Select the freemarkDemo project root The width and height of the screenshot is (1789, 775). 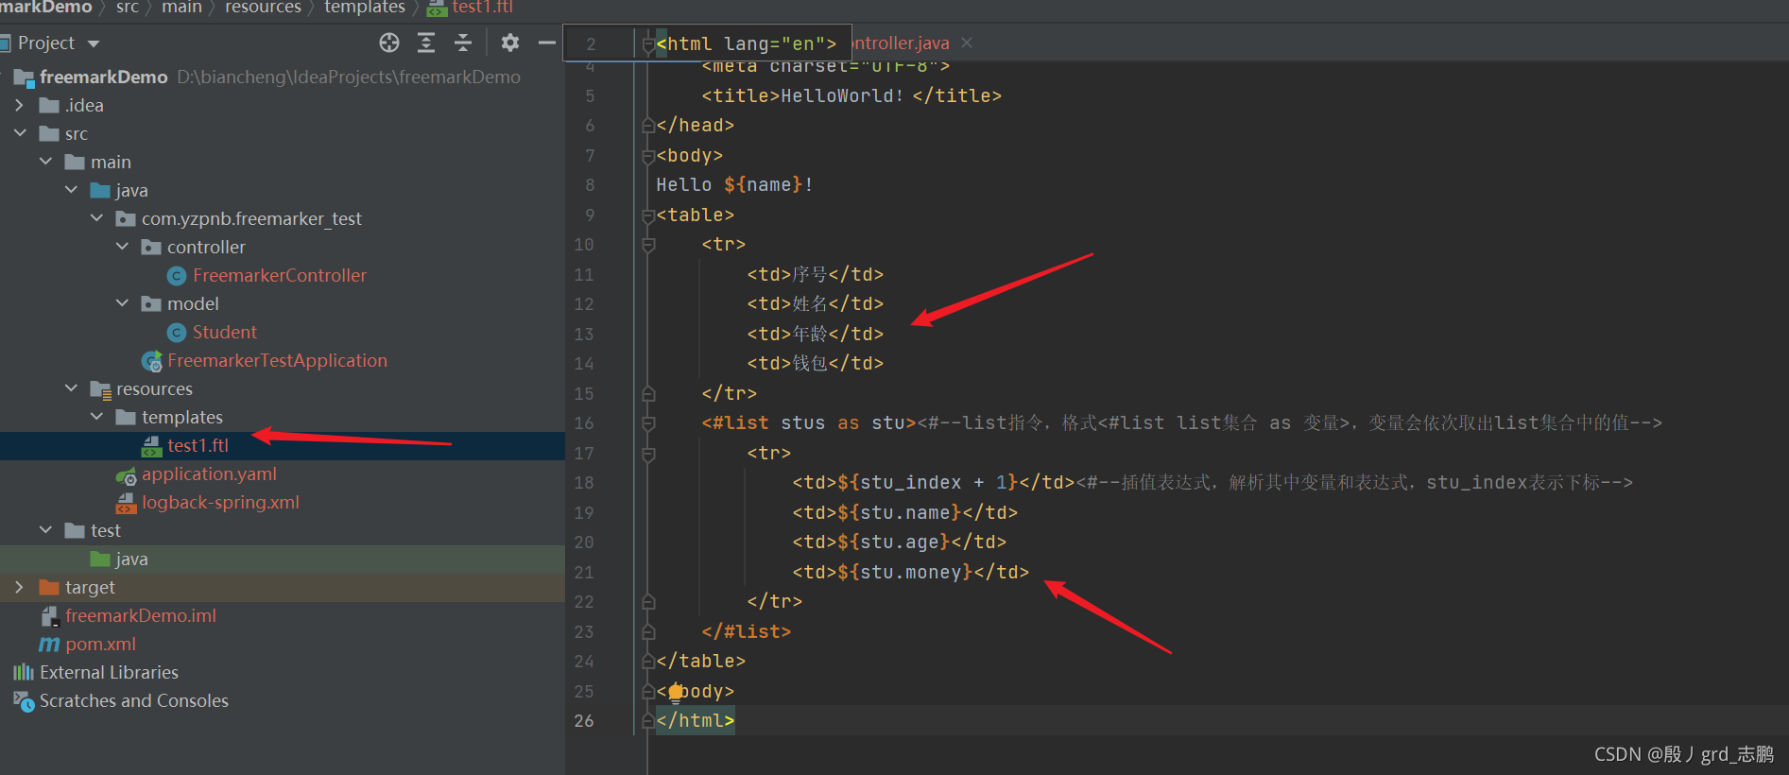(103, 77)
